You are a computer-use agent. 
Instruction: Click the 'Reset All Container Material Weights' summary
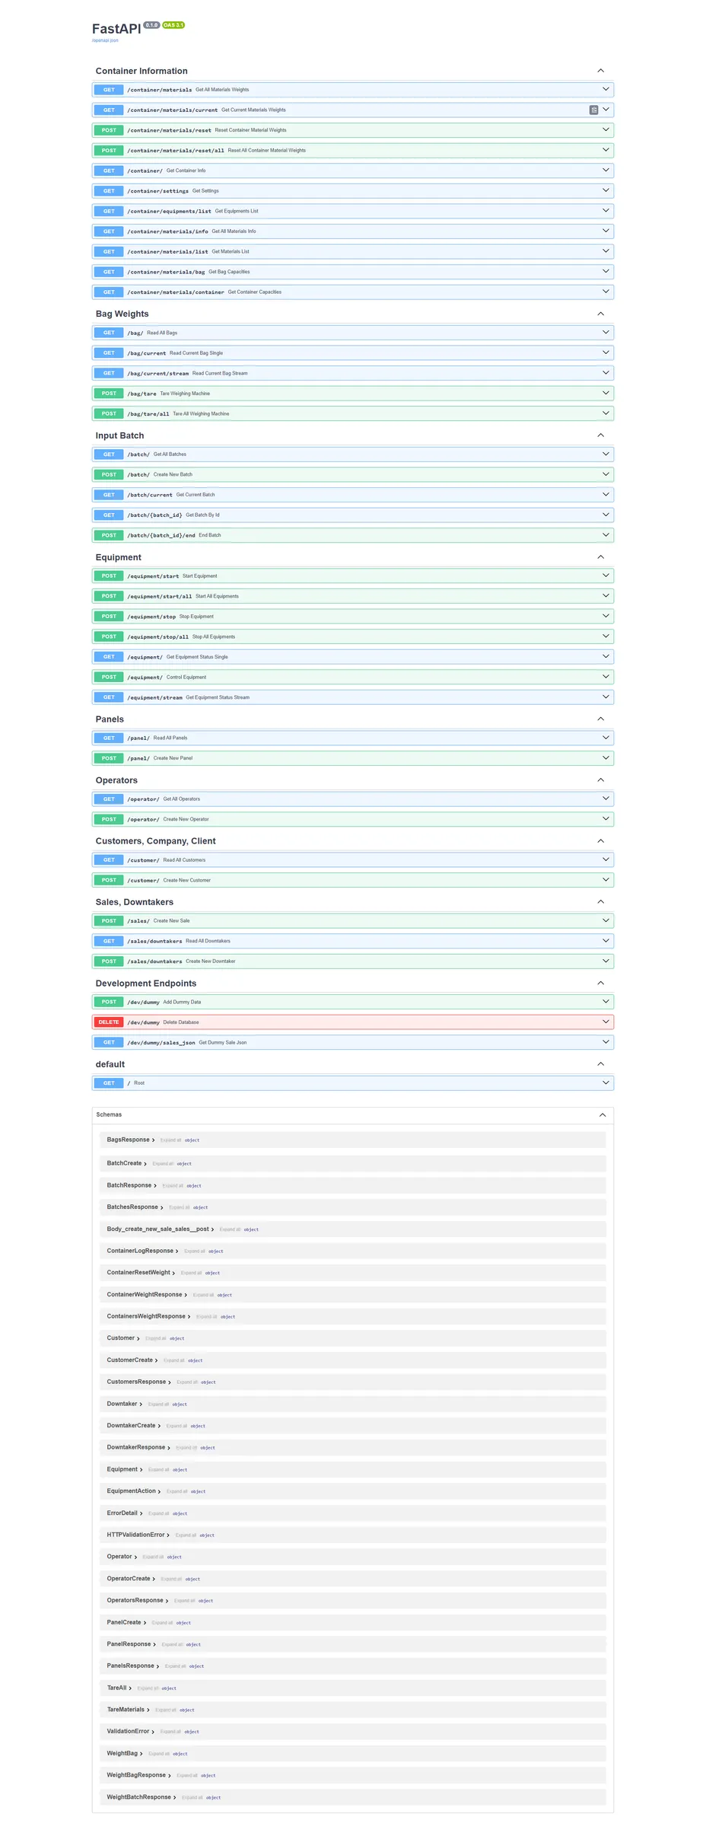267,151
